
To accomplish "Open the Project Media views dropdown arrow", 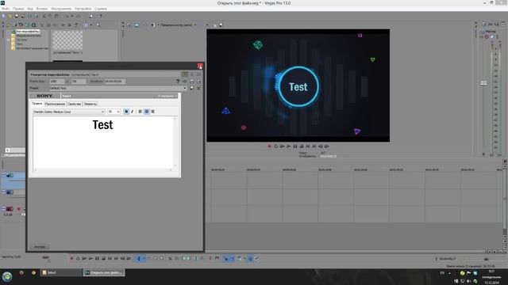I will 91,25.
